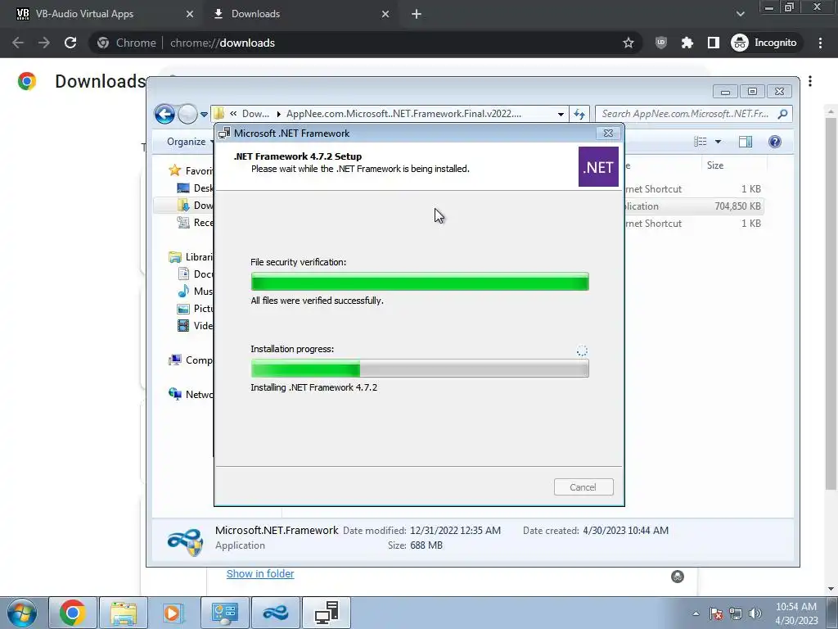Toggle the Explorer preview pane button

[746, 142]
